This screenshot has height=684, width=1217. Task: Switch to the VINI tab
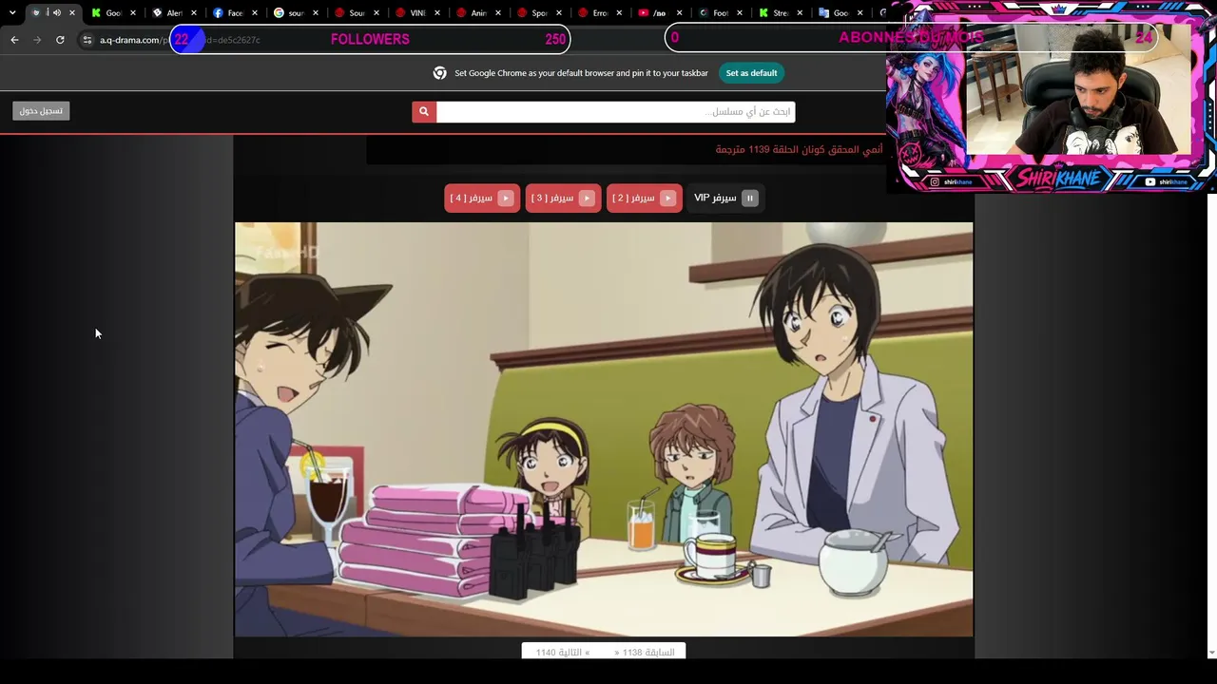pos(416,12)
